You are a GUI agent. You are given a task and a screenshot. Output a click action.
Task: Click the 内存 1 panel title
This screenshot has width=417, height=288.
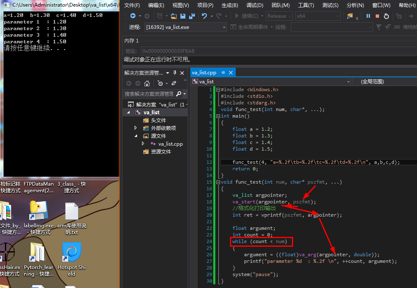(x=131, y=41)
